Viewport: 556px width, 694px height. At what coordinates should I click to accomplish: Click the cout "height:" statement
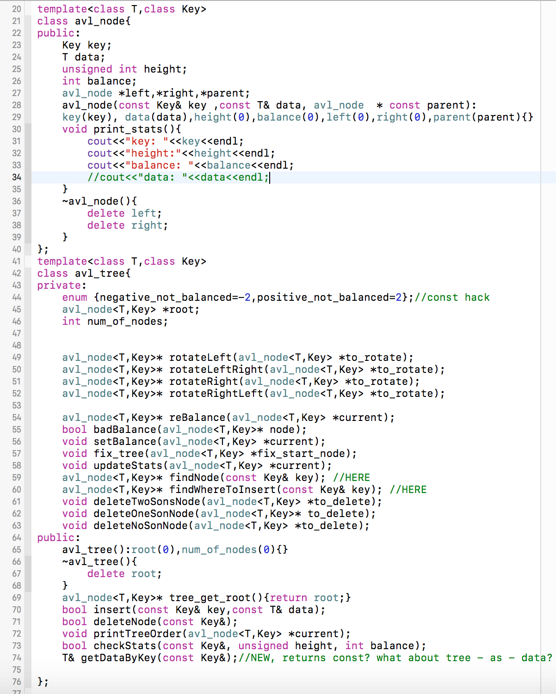[181, 153]
